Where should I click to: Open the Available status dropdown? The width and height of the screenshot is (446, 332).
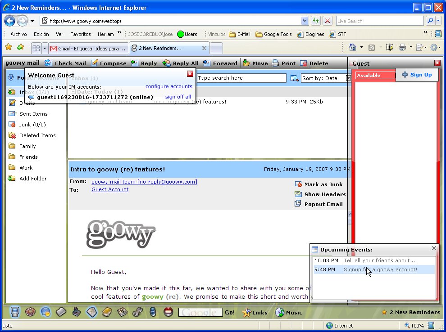(375, 75)
